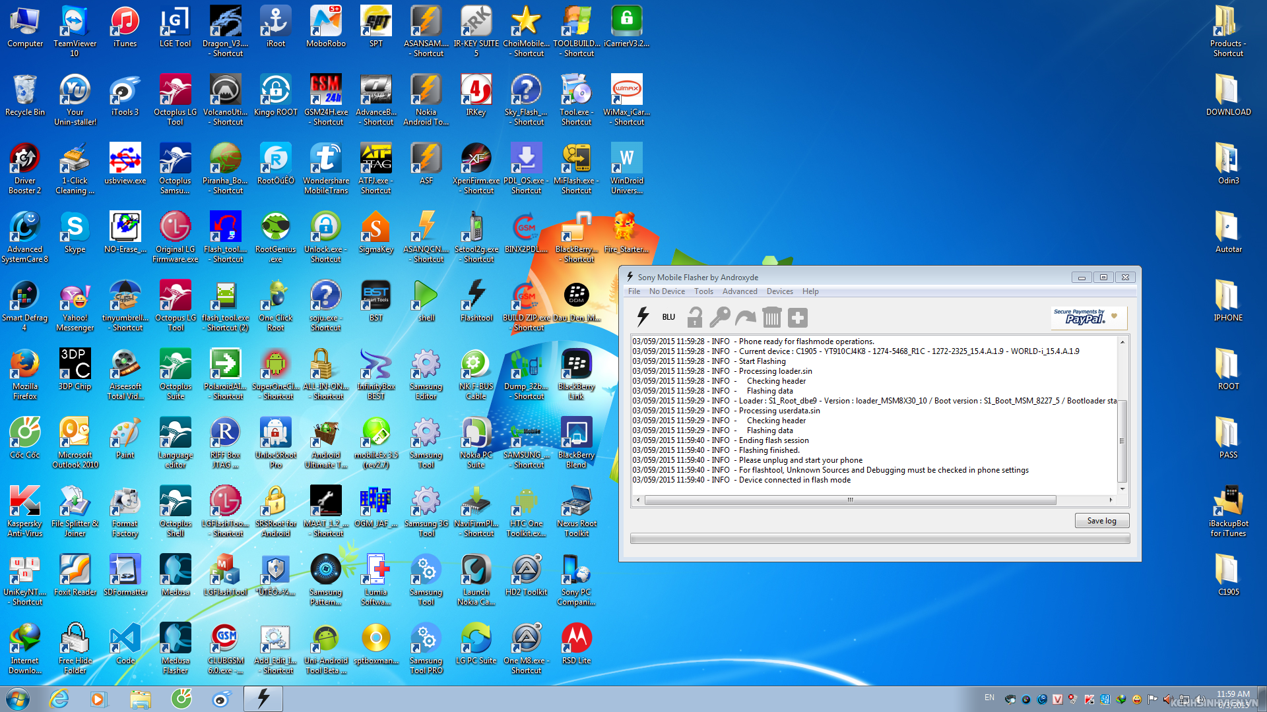Open the Advanced menu in Flashtool
Viewport: 1267px width, 712px height.
[740, 291]
